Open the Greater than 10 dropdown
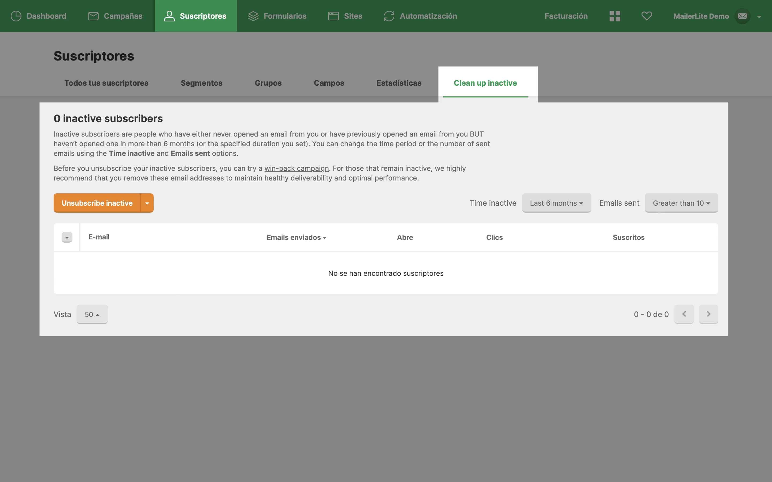 681,203
